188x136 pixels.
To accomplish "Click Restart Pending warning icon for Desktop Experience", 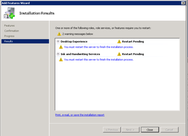I will [x=119, y=41].
